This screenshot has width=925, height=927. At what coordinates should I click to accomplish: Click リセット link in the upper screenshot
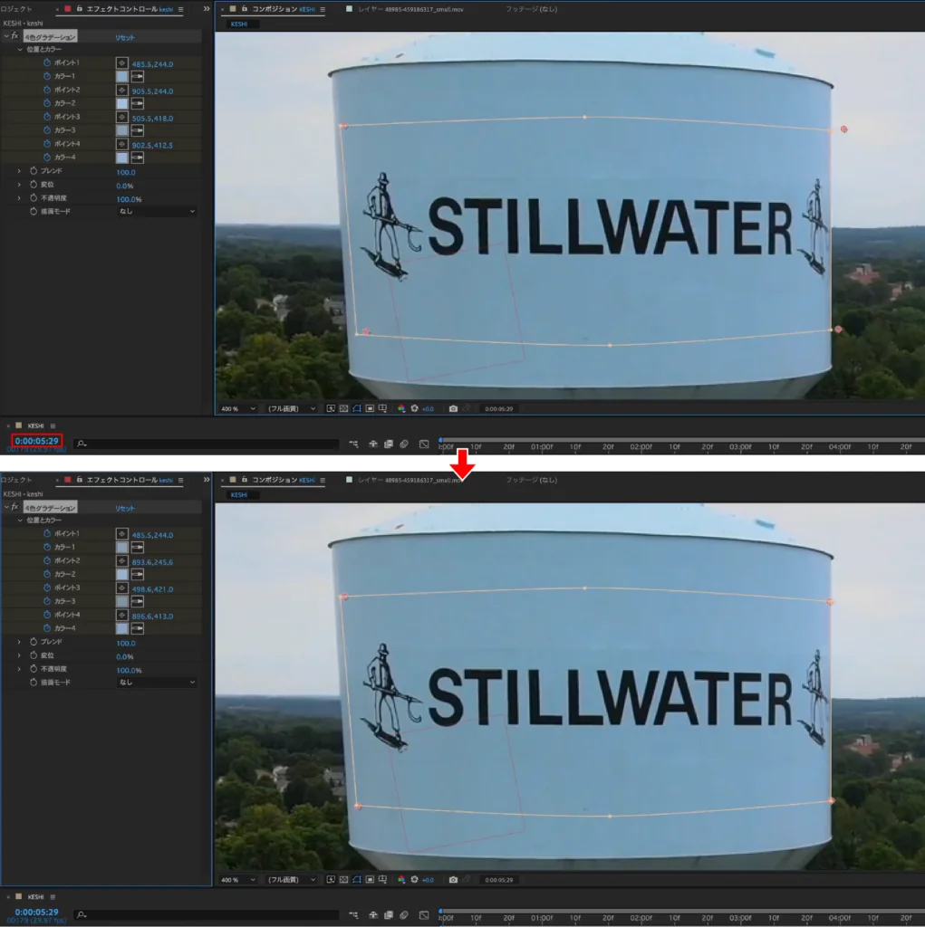(x=125, y=37)
